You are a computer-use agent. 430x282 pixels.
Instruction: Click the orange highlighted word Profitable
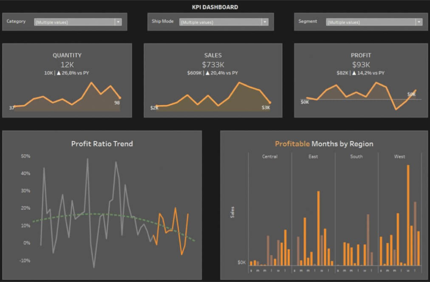tap(293, 143)
